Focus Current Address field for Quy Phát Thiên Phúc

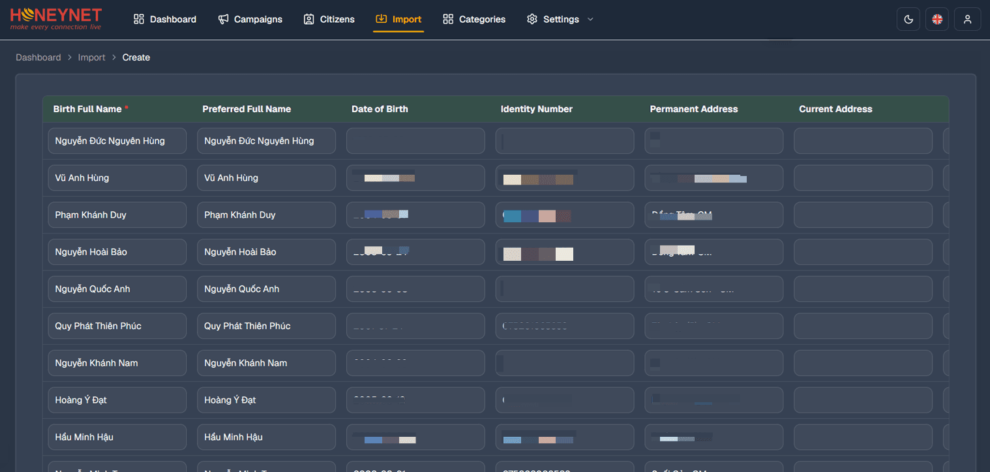pos(863,326)
